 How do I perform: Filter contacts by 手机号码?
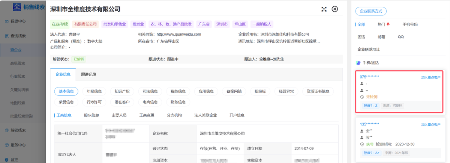click(410, 24)
